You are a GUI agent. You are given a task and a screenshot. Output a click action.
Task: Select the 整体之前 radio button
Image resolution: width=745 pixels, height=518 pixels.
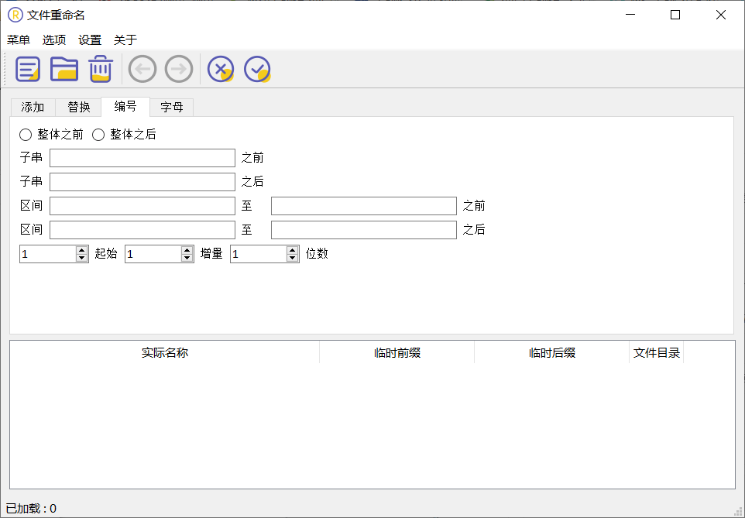[x=26, y=135]
